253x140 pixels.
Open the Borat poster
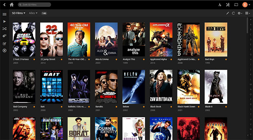79,128
